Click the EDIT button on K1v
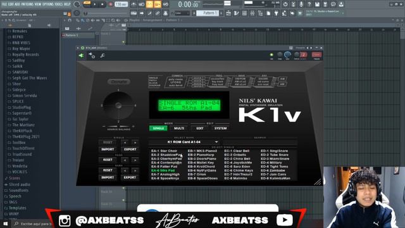Image resolution: width=405 pixels, height=228 pixels. click(200, 128)
